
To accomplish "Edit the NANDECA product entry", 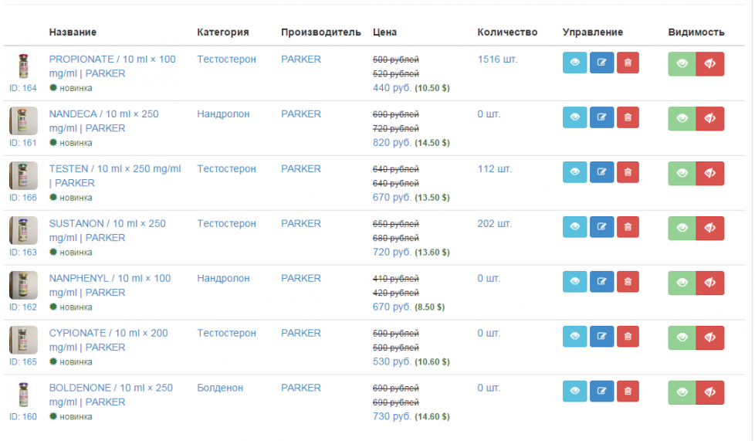I will click(601, 118).
